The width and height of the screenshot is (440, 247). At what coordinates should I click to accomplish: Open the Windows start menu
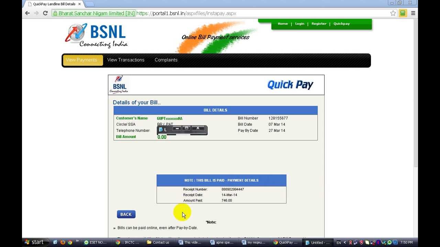34,242
